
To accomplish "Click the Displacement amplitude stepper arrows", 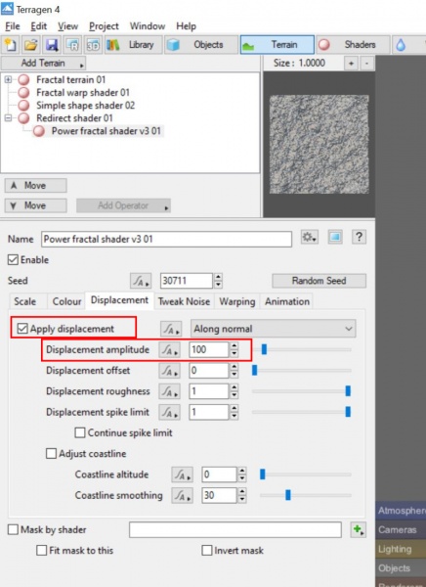I will (x=234, y=349).
